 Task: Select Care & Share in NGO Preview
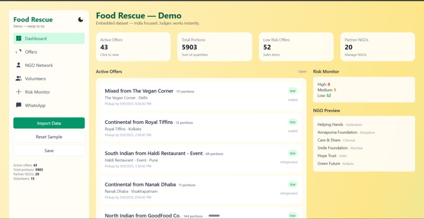[336, 140]
